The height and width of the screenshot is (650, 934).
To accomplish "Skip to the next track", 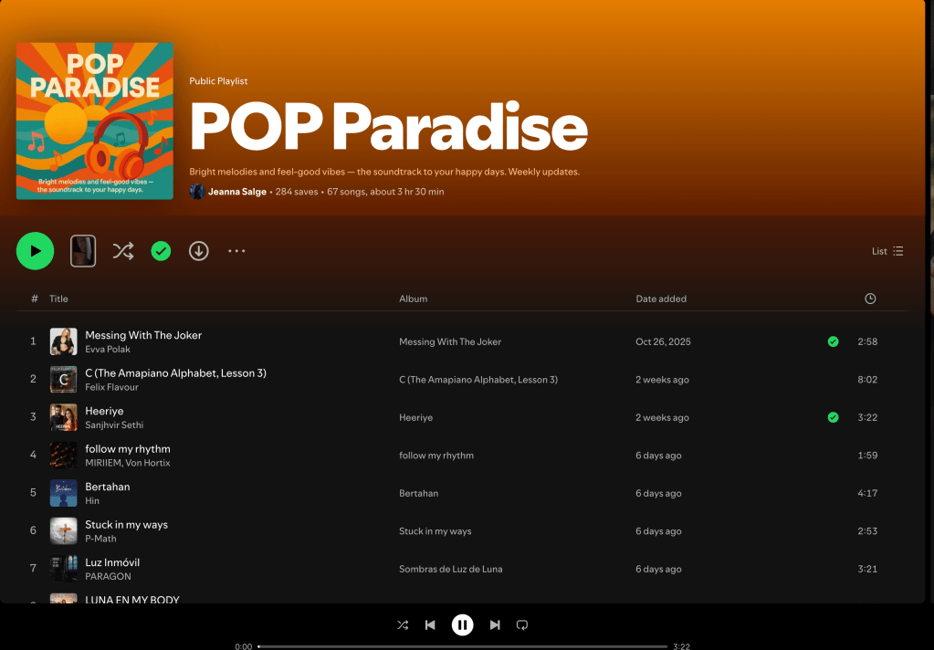I will coord(495,625).
